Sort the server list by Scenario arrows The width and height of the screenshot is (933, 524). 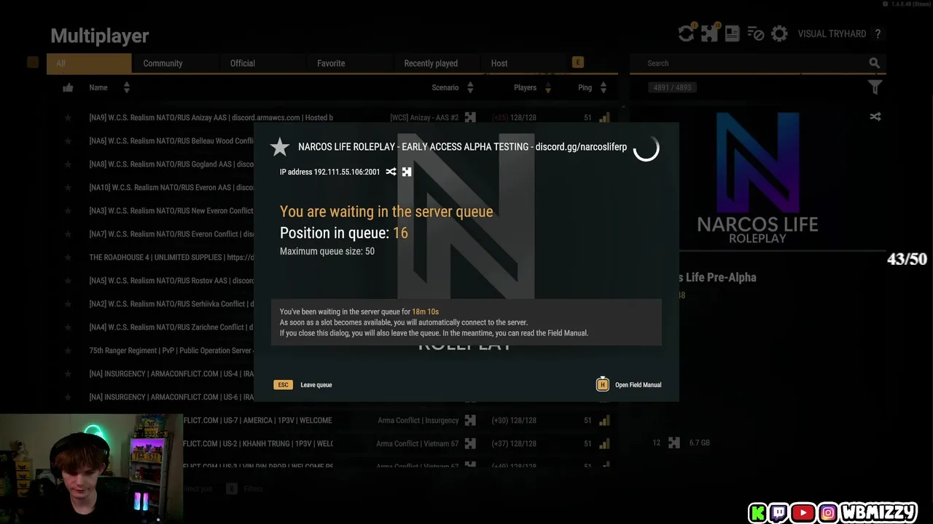click(470, 87)
